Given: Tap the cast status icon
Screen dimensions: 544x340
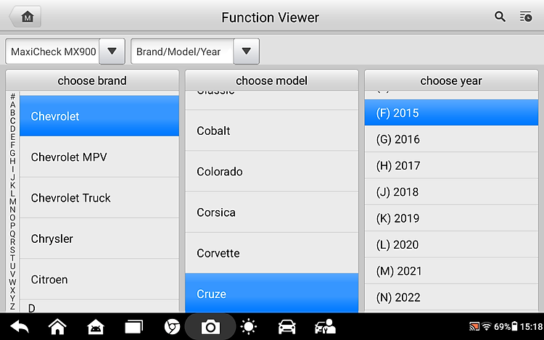Looking at the screenshot, I should click(x=474, y=326).
